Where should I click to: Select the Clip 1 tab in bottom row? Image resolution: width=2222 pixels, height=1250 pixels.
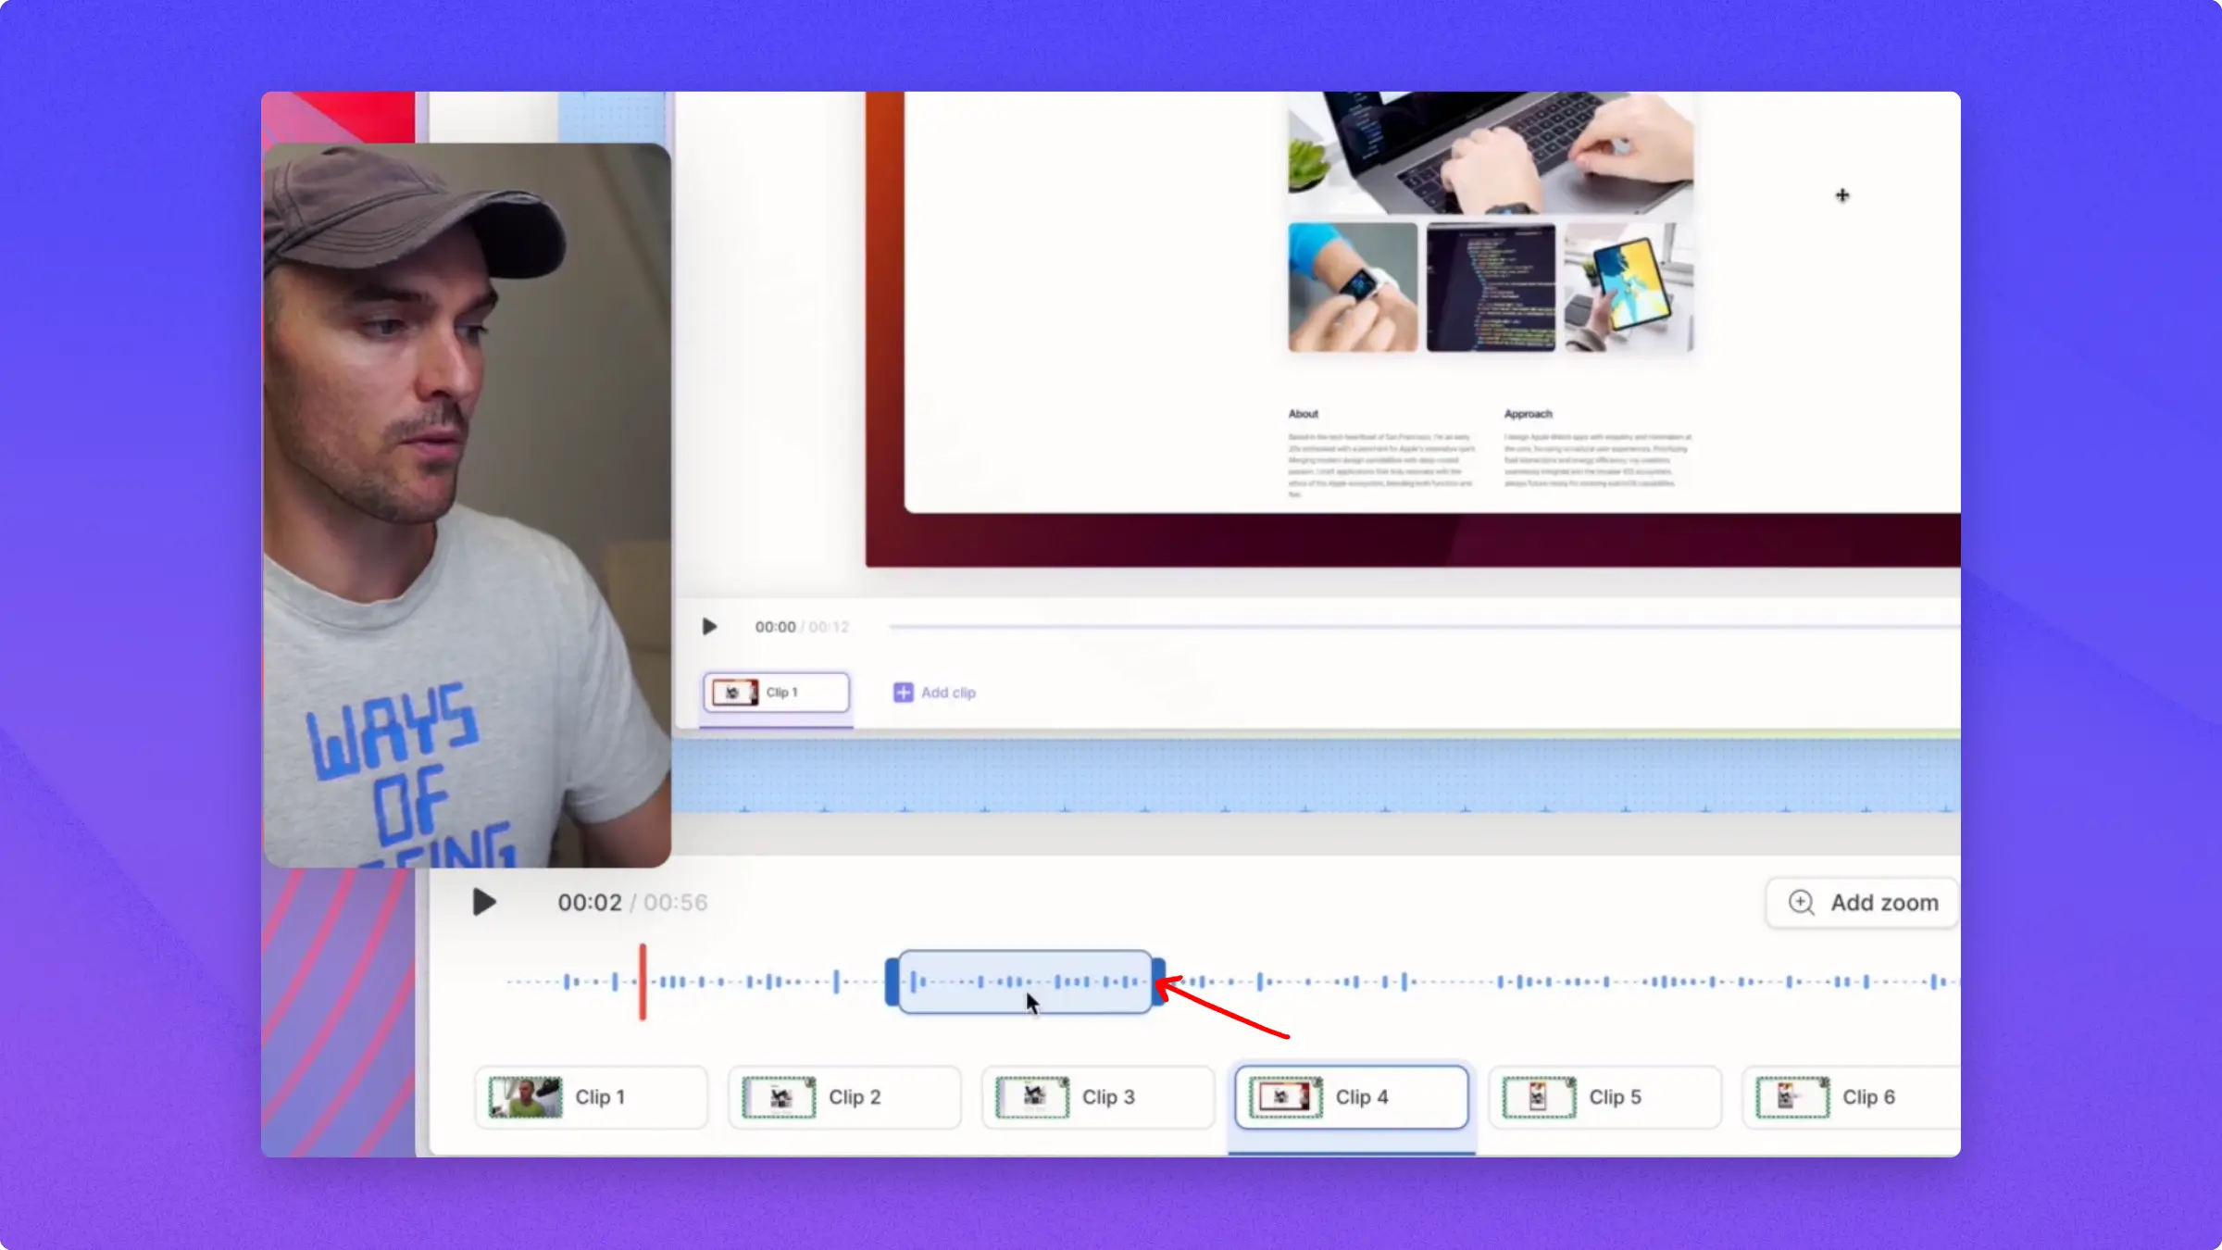592,1097
